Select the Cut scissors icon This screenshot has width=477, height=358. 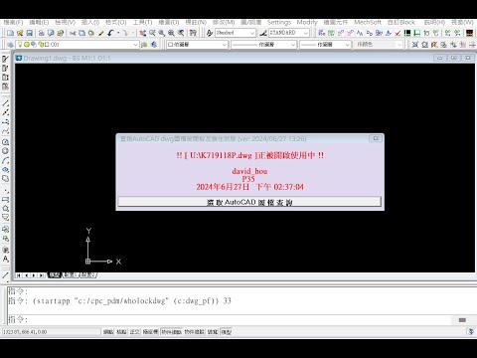(x=73, y=33)
